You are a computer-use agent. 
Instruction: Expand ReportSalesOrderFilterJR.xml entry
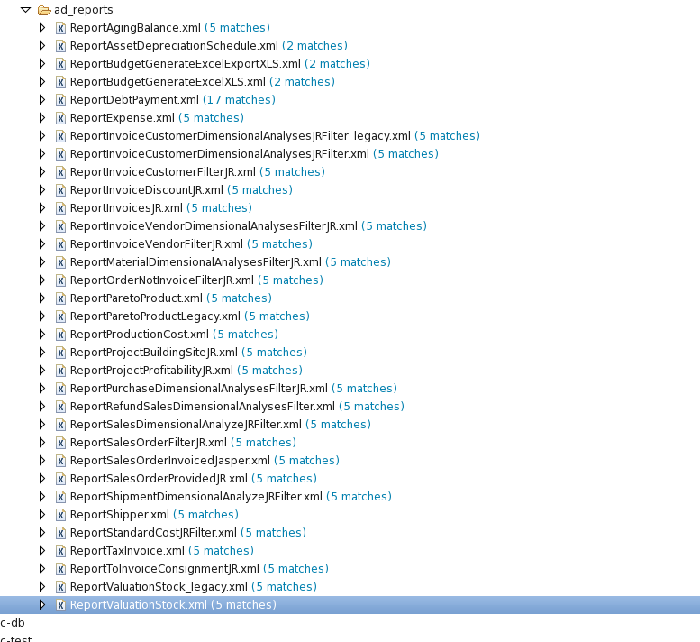pos(41,443)
